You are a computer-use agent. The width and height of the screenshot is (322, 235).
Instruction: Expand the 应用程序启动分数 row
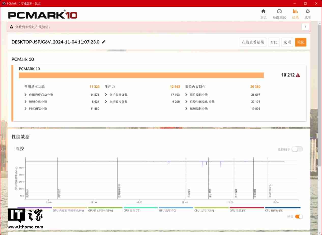tap(25, 95)
